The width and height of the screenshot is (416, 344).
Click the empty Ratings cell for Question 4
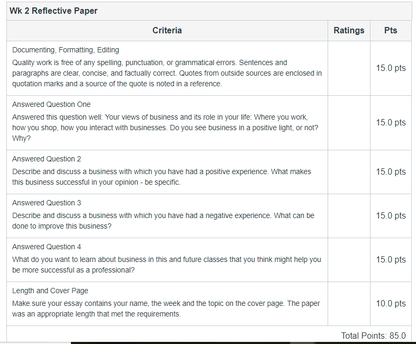click(x=349, y=260)
